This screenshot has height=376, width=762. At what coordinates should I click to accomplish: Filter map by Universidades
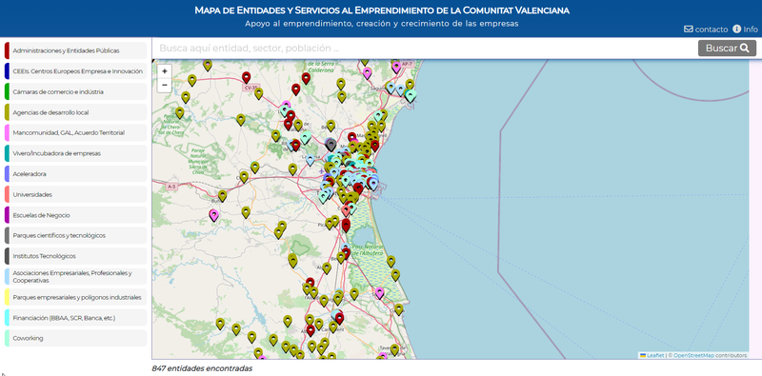point(75,194)
